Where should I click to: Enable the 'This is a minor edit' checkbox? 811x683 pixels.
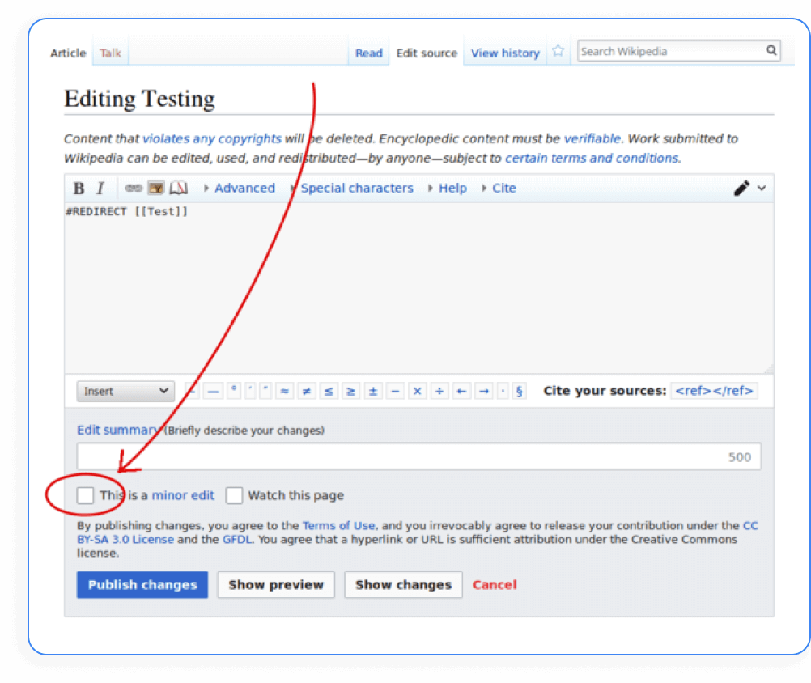(x=85, y=495)
